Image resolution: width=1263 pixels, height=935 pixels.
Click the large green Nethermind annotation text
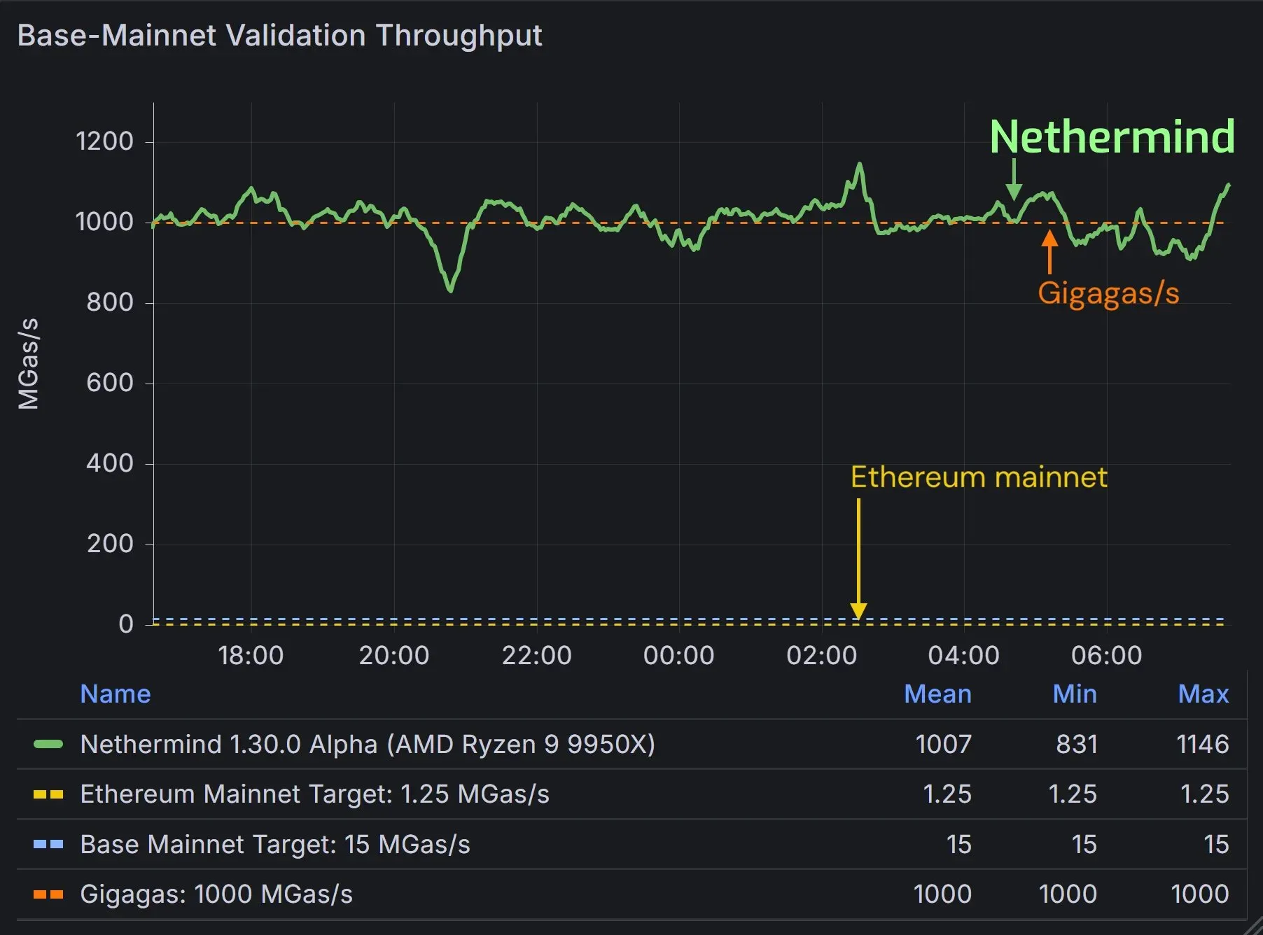(x=1112, y=136)
